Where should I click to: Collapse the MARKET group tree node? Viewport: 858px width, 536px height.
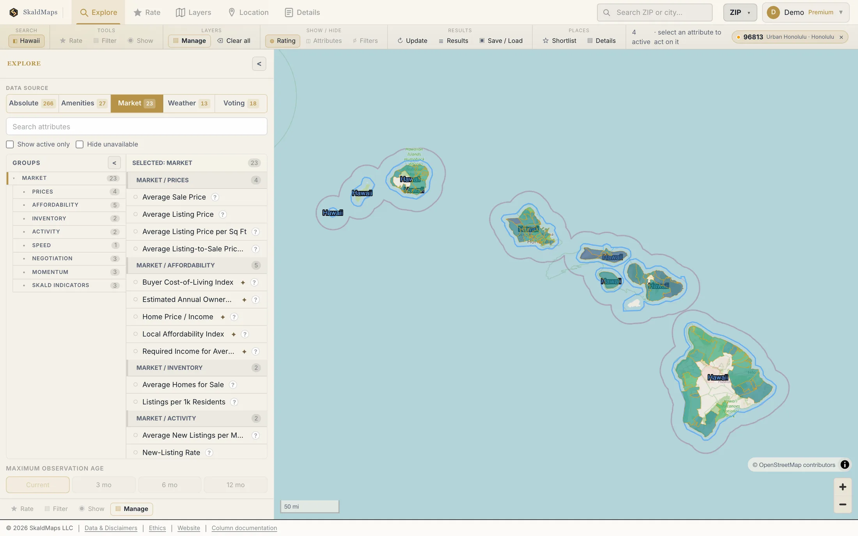14,178
